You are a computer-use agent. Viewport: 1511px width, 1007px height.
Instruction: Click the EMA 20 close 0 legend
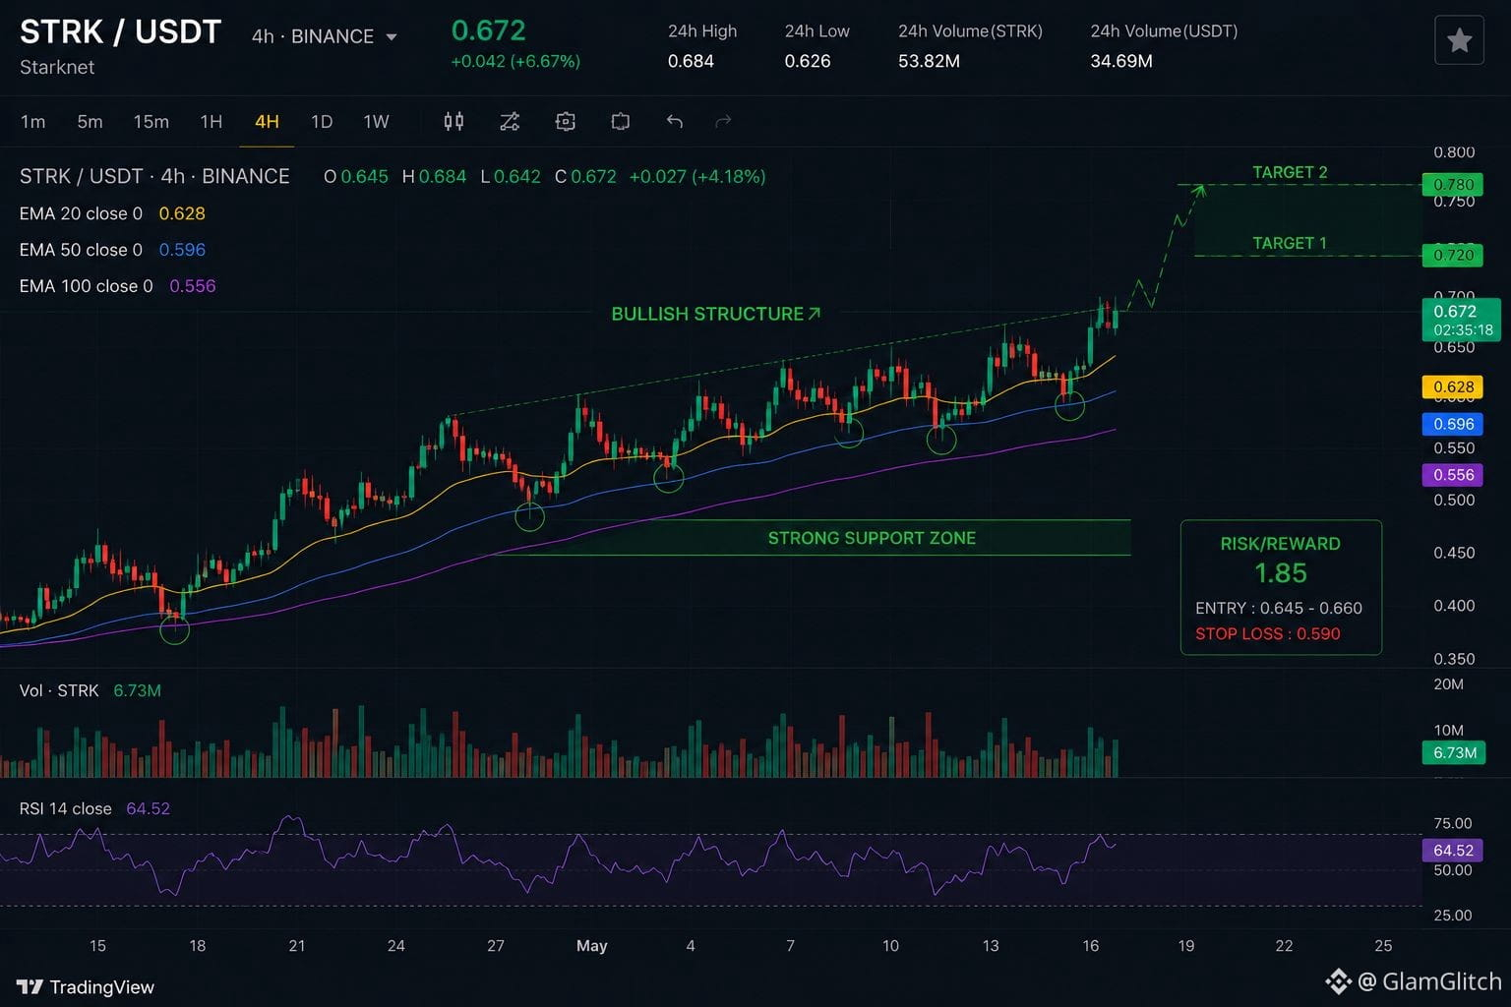81,213
